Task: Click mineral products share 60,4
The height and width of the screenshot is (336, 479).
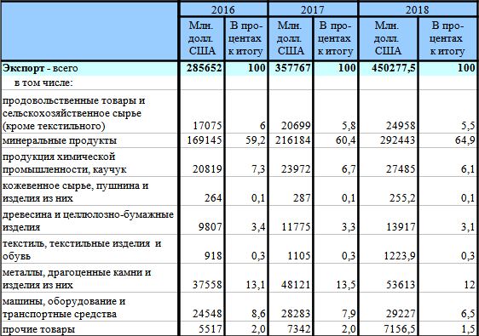Action: tap(345, 140)
